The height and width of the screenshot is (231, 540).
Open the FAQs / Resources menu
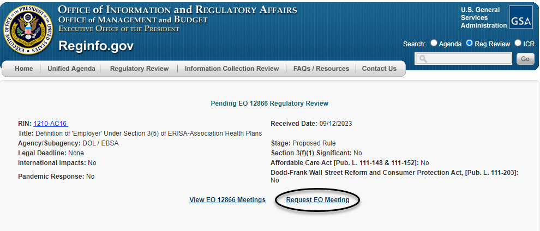click(x=321, y=69)
